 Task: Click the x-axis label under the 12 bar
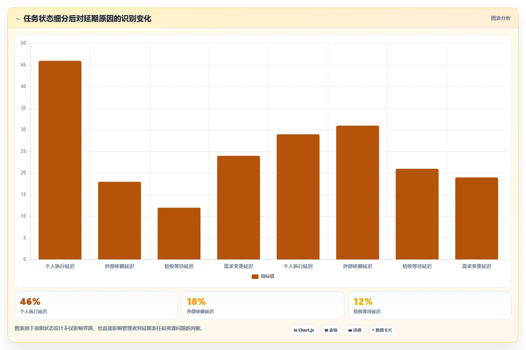[179, 266]
